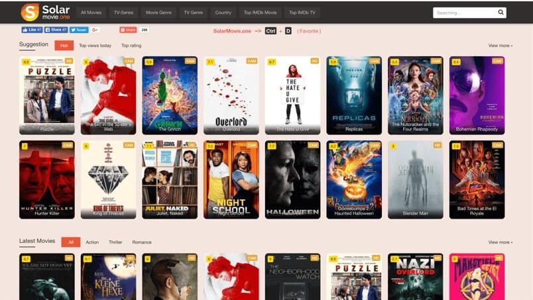Click the search magnifier icon

pyautogui.click(x=501, y=12)
